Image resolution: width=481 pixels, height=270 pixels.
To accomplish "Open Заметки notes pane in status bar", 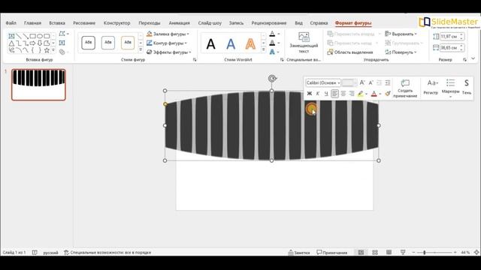I will click(299, 253).
